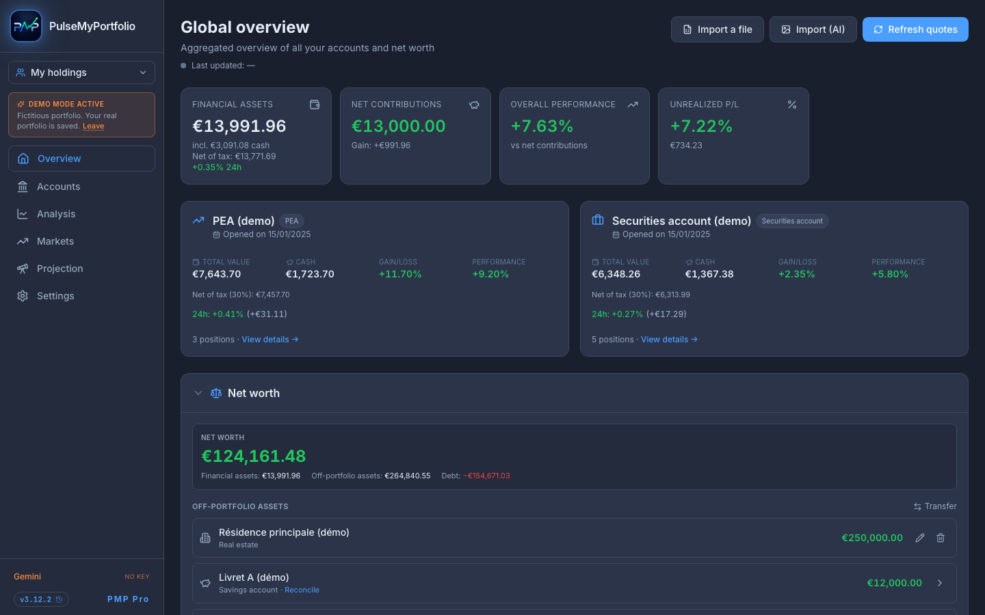Refresh quotes

tap(915, 29)
